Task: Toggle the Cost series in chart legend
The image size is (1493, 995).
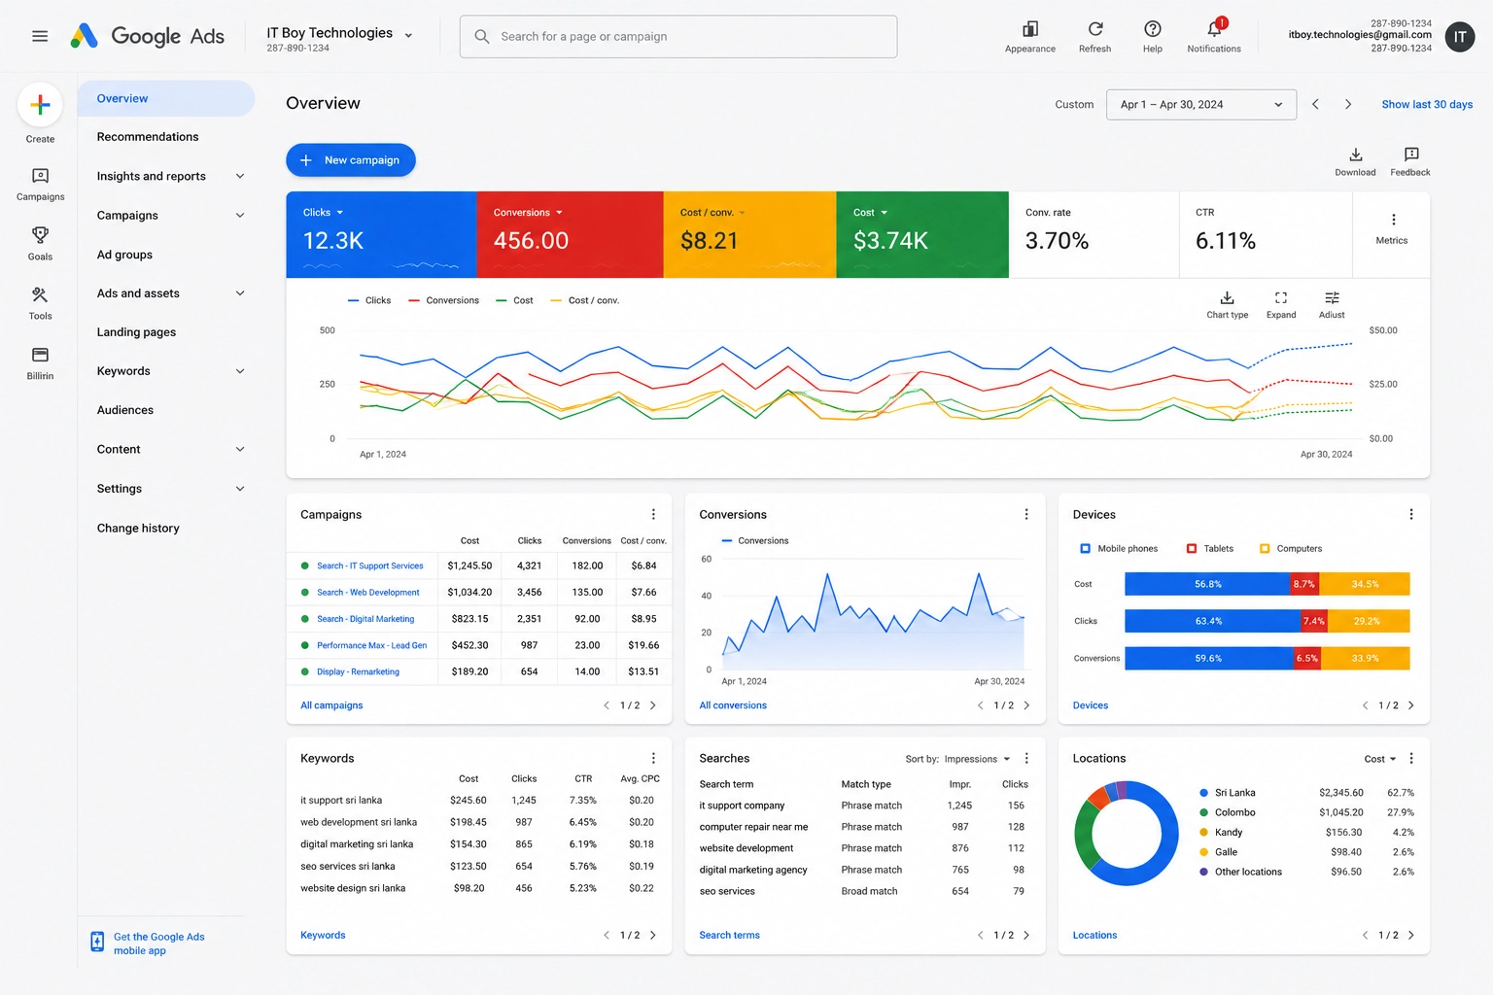Action: 514,300
